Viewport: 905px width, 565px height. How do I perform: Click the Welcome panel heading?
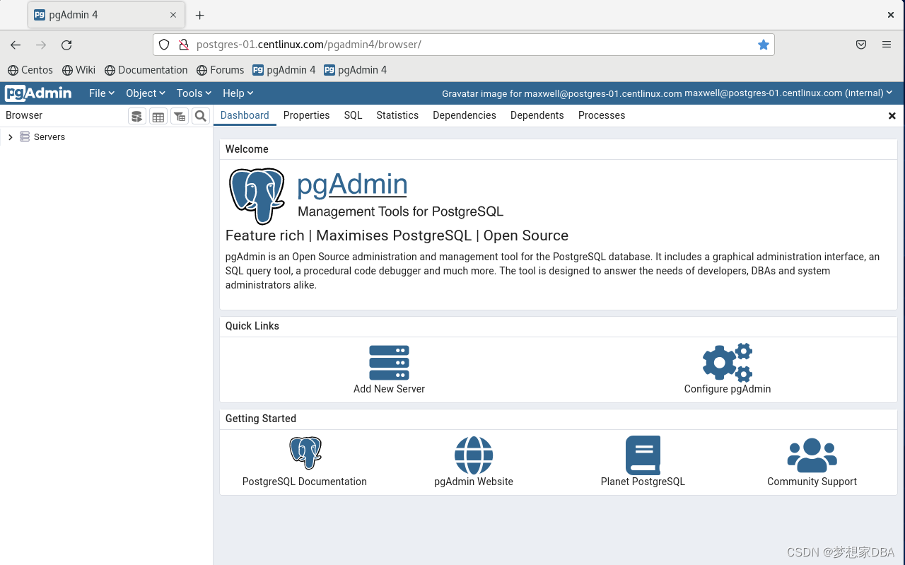247,149
